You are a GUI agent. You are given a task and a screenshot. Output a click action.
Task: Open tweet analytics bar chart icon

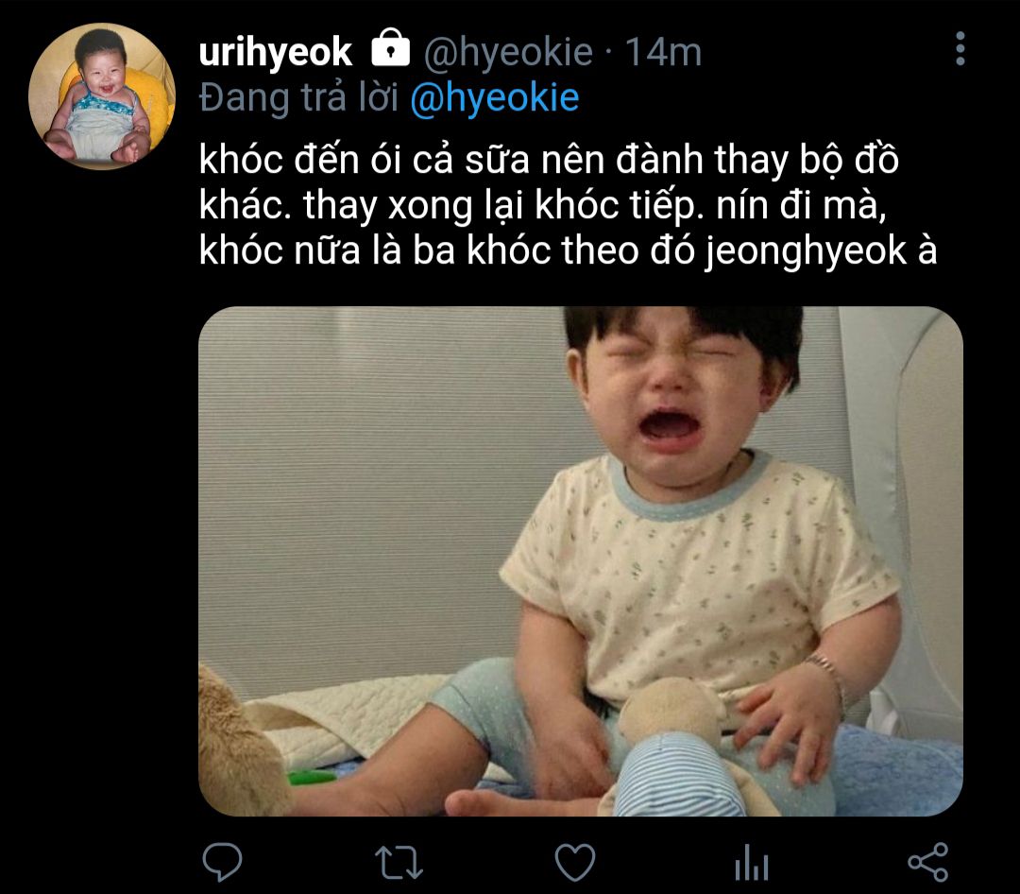(x=752, y=864)
